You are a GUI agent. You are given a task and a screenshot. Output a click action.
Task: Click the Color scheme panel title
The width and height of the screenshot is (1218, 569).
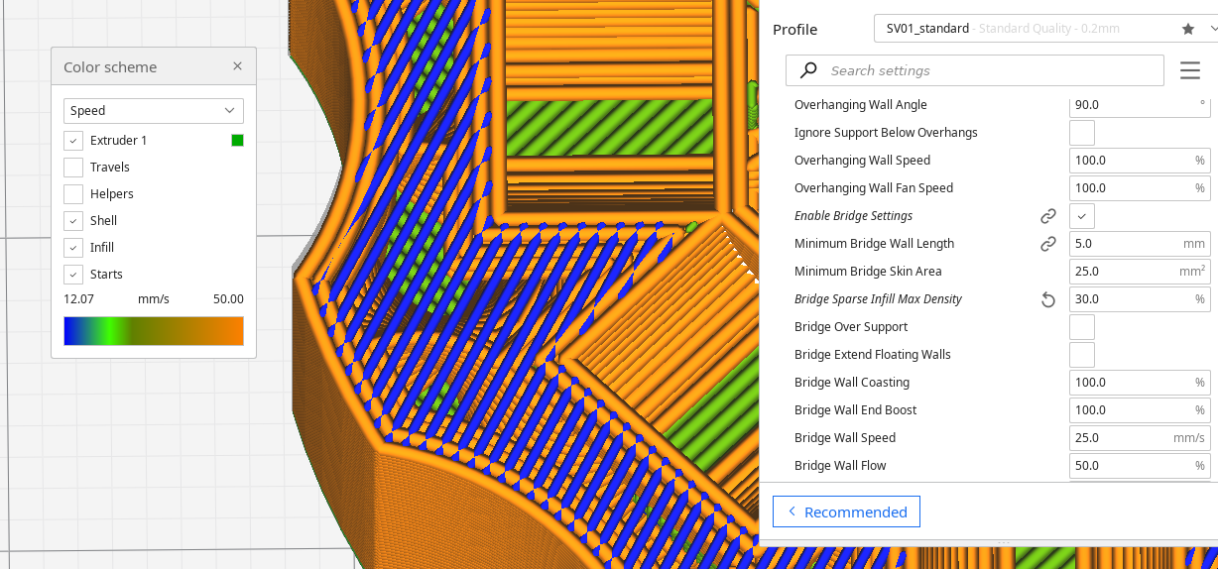click(110, 67)
